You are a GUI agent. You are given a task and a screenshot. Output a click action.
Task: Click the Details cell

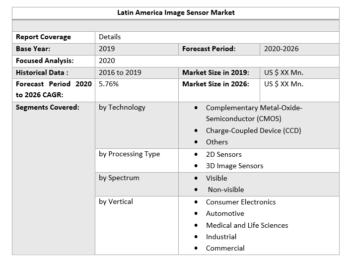[110, 37]
